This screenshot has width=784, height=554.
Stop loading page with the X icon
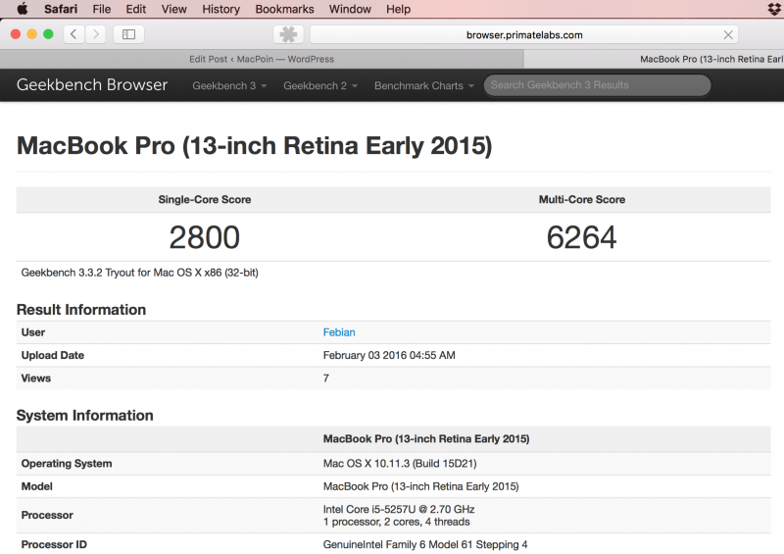click(728, 34)
